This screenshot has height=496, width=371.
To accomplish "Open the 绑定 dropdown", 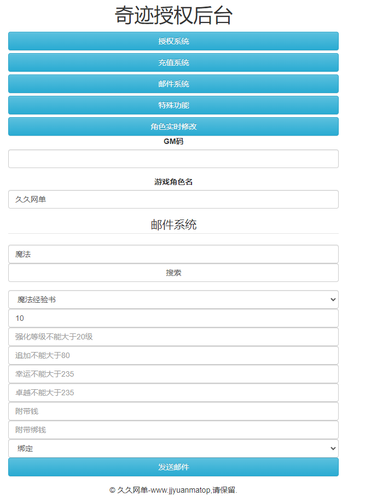I will point(173,448).
